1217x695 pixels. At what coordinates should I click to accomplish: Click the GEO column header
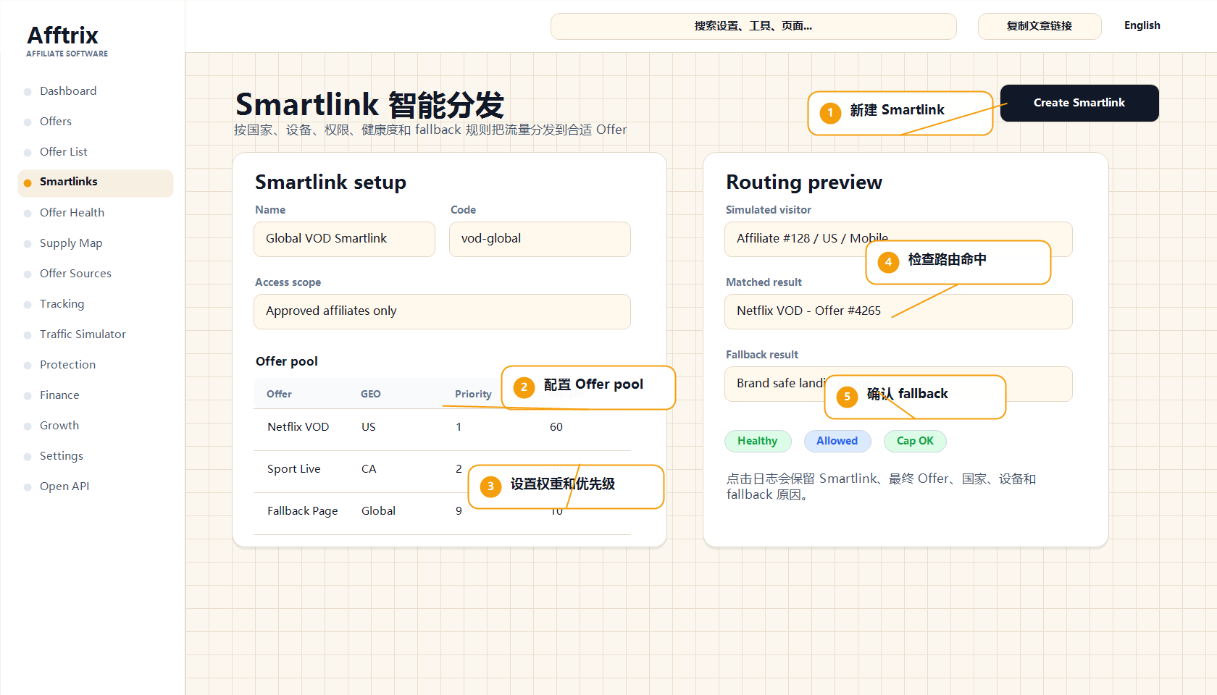tap(371, 395)
